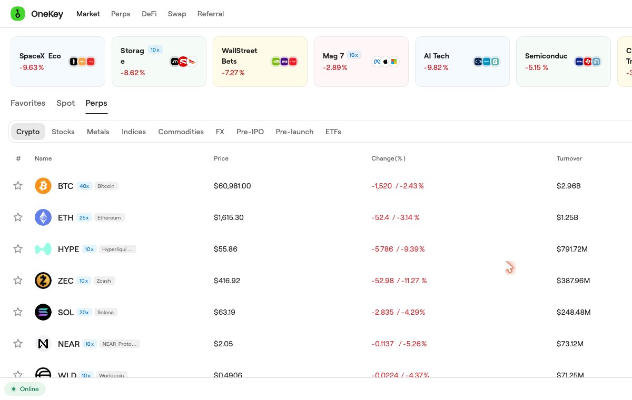Image resolution: width=632 pixels, height=400 pixels.
Task: Click the ETH 25x leverage badge
Action: click(x=84, y=217)
